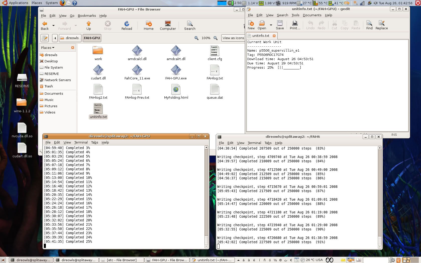Open the View as Icons dropdown
Image resolution: width=421 pixels, height=263 pixels.
coord(233,38)
